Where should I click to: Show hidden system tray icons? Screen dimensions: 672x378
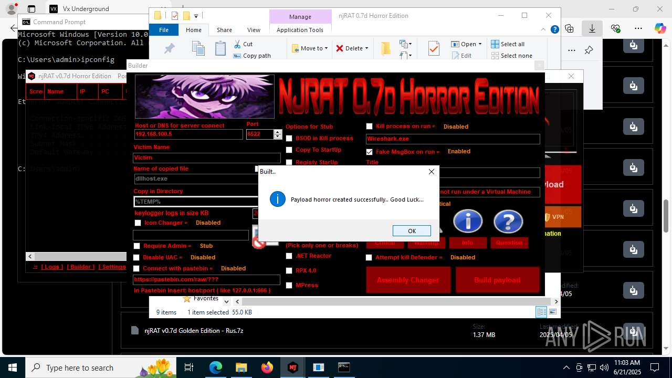click(566, 367)
